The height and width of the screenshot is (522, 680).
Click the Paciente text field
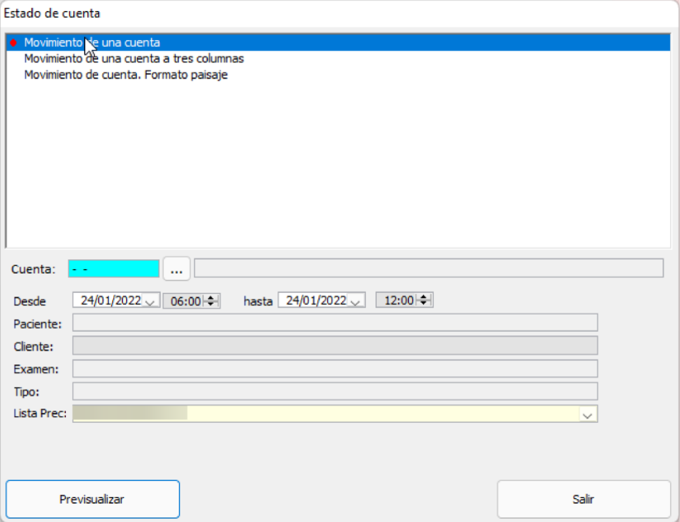[335, 323]
